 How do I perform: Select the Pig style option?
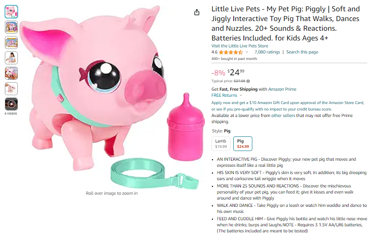[243, 143]
